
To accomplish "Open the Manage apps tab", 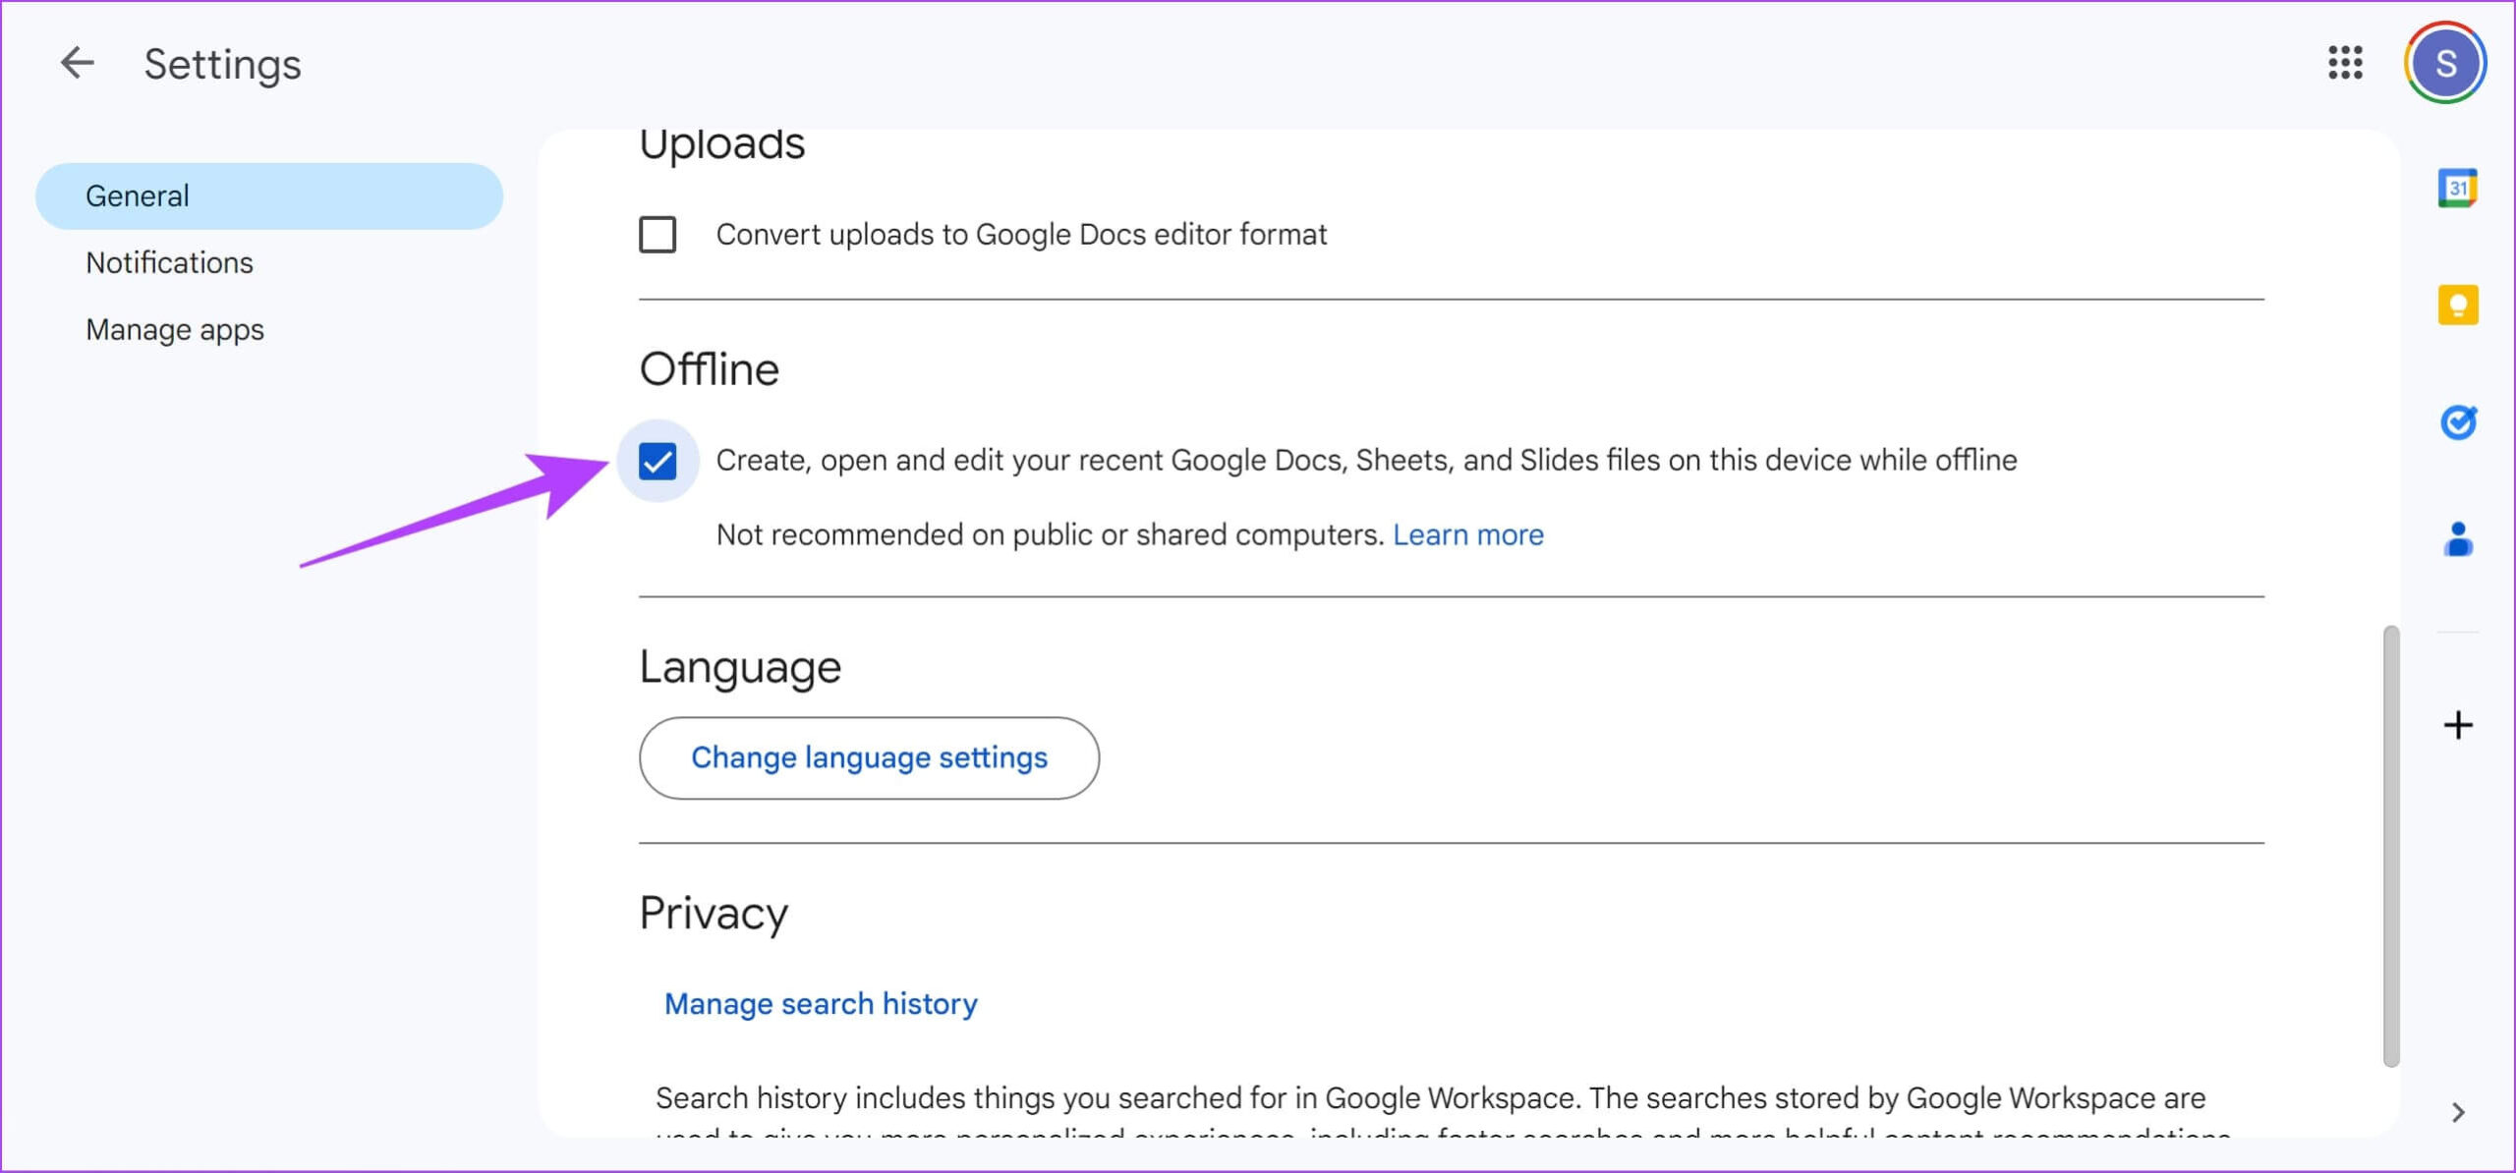I will [175, 330].
